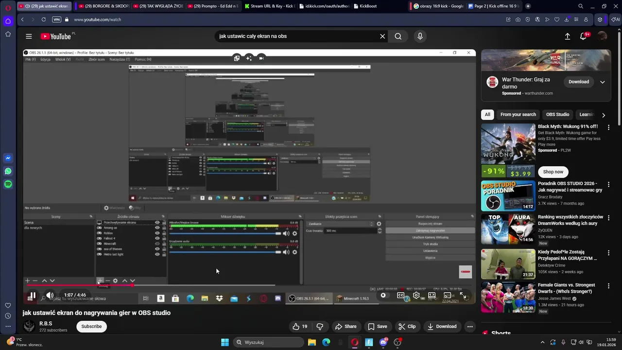
Task: Show hidden system tray icons
Action: [x=543, y=342]
